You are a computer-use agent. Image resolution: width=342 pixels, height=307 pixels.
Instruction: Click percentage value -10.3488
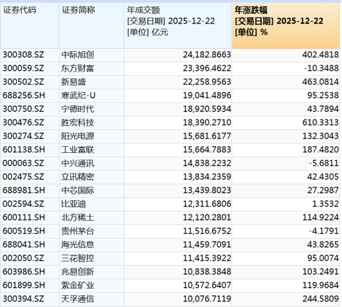tap(321, 68)
